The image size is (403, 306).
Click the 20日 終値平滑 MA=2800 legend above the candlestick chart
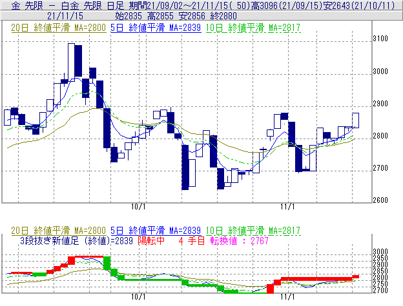tap(58, 28)
